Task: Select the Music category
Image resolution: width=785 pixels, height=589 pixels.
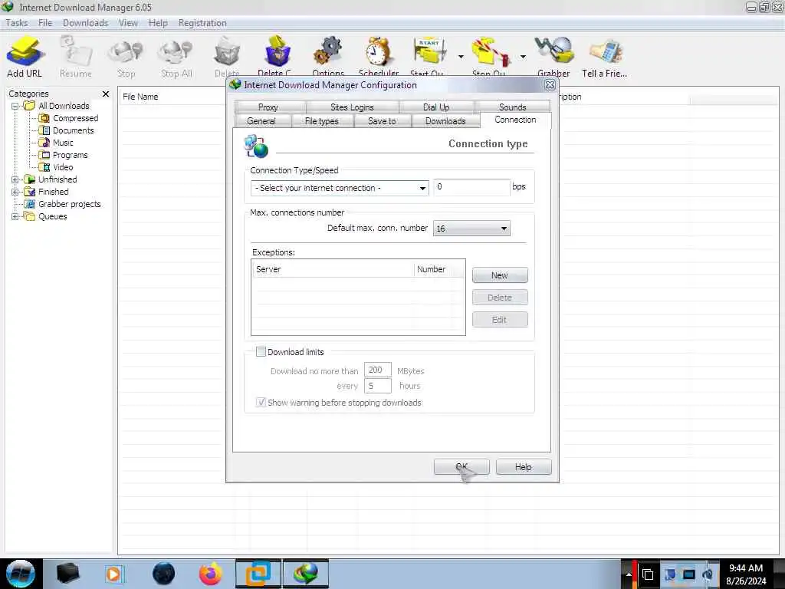Action: (63, 143)
